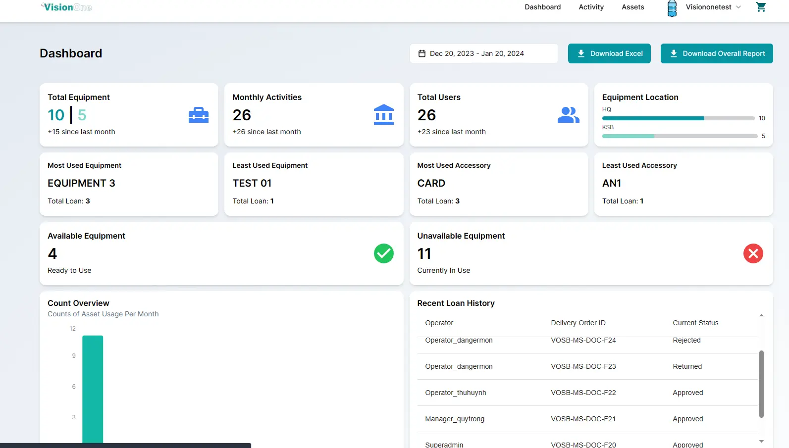Click the red Unavailable Equipment X icon
789x448 pixels.
click(x=753, y=253)
